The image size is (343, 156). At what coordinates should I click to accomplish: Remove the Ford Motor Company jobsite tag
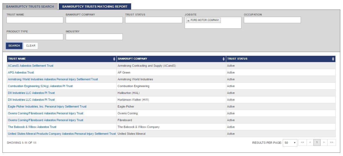(x=188, y=20)
